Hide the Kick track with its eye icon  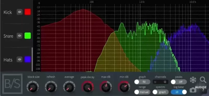(x=20, y=12)
